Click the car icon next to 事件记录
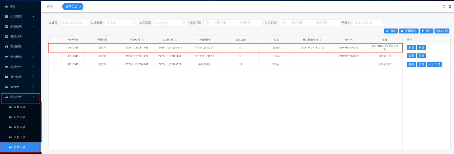Image resolution: width=454 pixels, height=154 pixels. (x=10, y=127)
